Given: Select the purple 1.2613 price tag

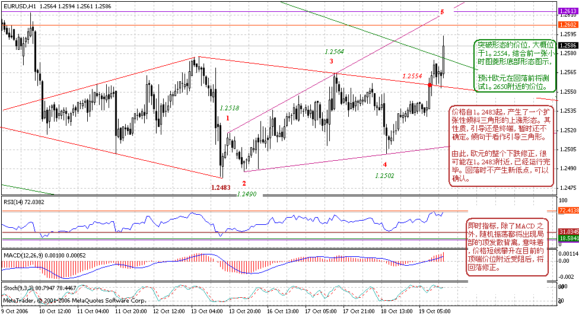Looking at the screenshot, I should pyautogui.click(x=568, y=11).
